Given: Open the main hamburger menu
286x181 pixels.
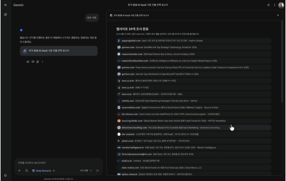Looking at the screenshot, I should tap(5, 5).
